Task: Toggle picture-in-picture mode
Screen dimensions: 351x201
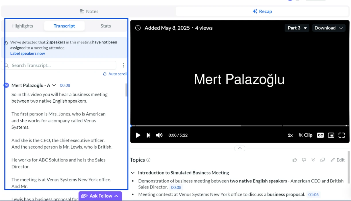Action: tap(331, 135)
